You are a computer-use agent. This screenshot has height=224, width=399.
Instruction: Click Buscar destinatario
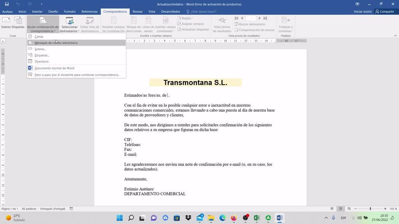(x=250, y=24)
